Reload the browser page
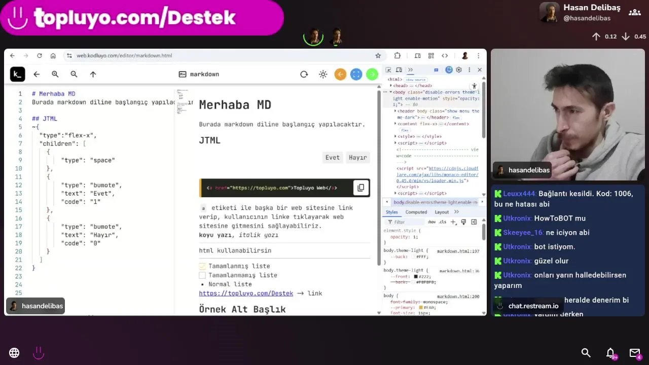Viewport: 649px width, 365px height. [x=39, y=56]
